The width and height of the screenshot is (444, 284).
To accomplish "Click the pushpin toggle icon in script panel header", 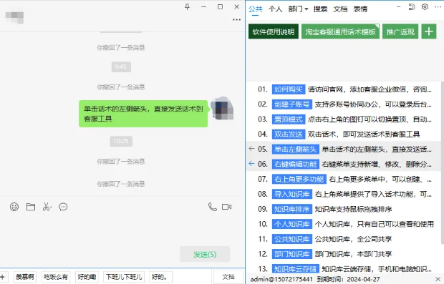I will coord(412,6).
